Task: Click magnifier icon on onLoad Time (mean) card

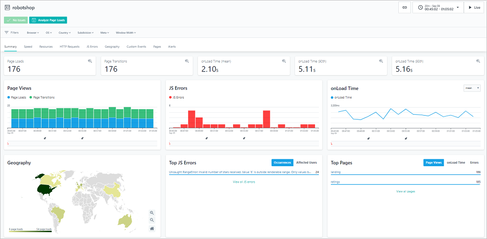Action: tap(284, 61)
